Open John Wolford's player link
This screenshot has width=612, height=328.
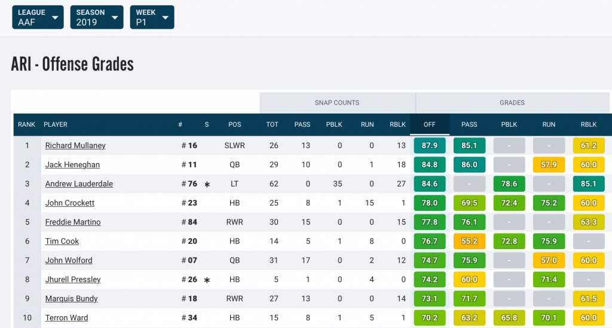69,260
